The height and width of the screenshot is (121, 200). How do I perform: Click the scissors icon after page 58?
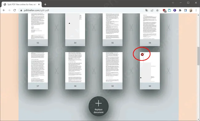(x=94, y=71)
